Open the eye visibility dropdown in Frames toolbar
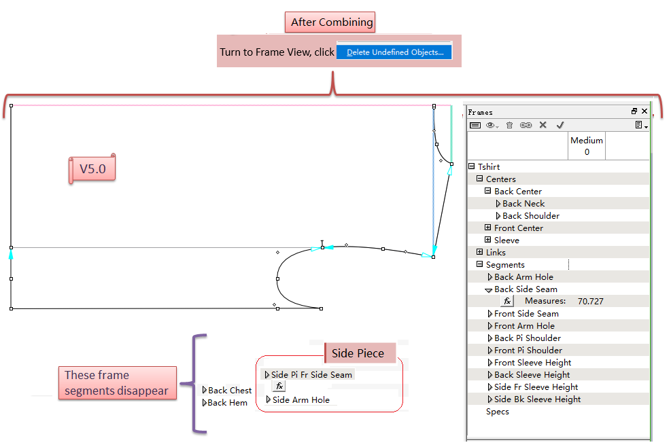The image size is (671, 447). pyautogui.click(x=492, y=125)
